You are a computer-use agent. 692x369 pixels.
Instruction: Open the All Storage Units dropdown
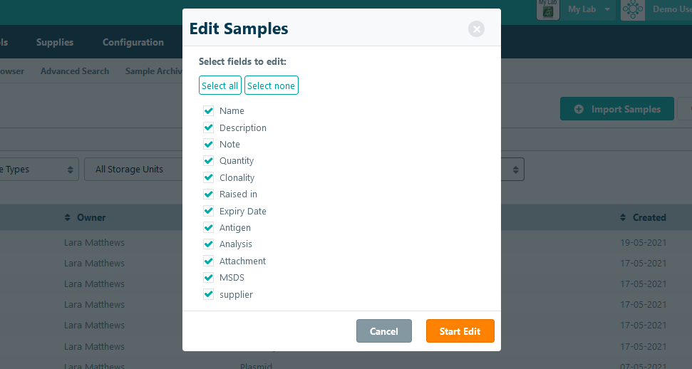(x=134, y=170)
